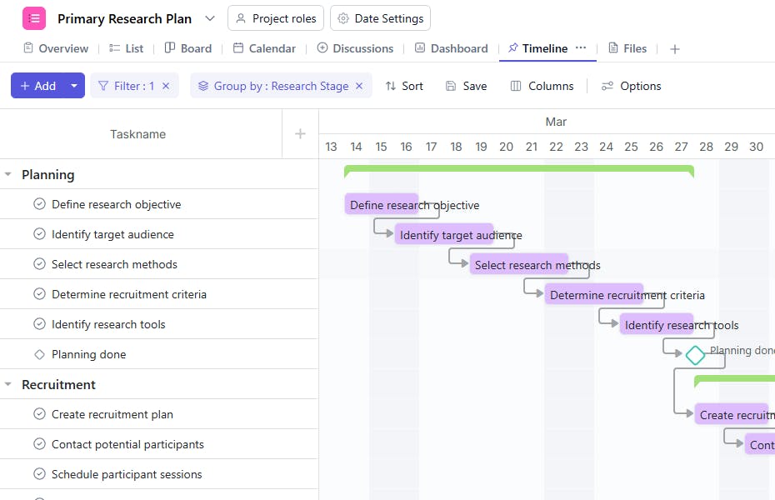Click the Save view button

[x=466, y=86]
